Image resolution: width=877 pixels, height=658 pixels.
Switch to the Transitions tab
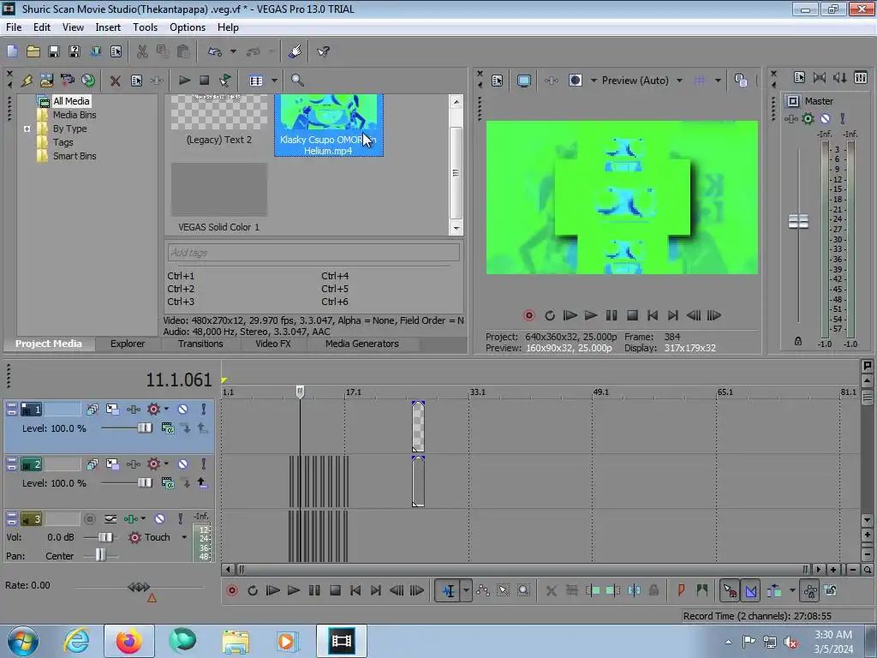200,344
